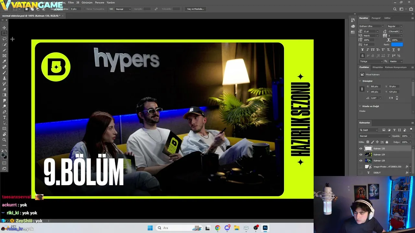Screen dimensions: 415x233
Task: Apply underline in Karakter panel
Action: [x=394, y=50]
